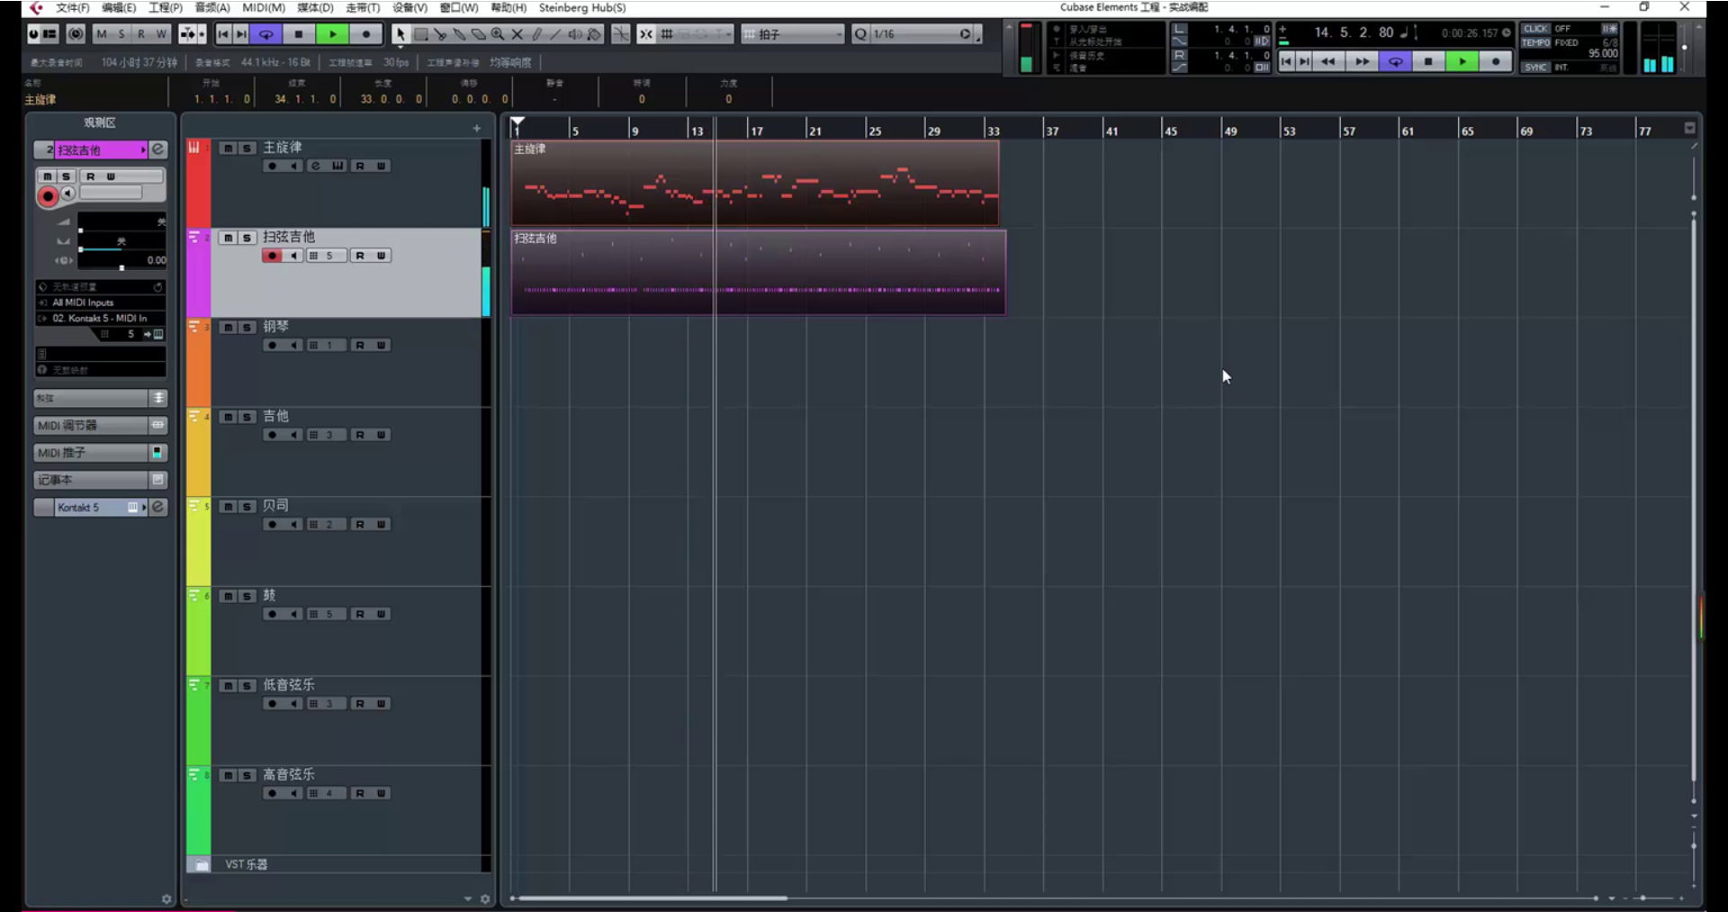This screenshot has width=1728, height=912.
Task: Open the Steinberg Hub(S) menu
Action: click(x=582, y=7)
